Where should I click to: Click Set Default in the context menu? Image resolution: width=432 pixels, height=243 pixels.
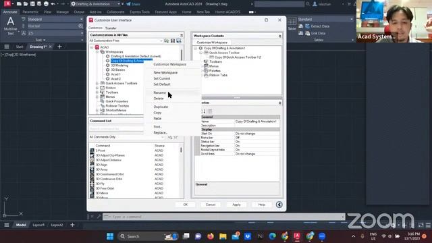[x=162, y=84]
